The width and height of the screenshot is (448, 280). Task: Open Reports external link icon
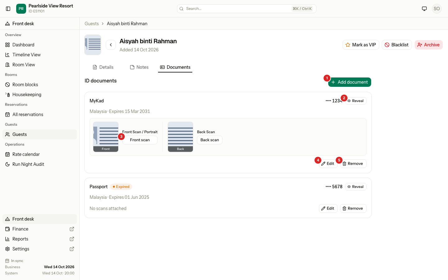click(72, 239)
